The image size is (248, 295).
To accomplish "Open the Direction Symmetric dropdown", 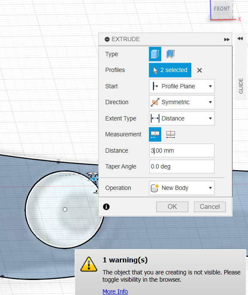I will (x=182, y=102).
